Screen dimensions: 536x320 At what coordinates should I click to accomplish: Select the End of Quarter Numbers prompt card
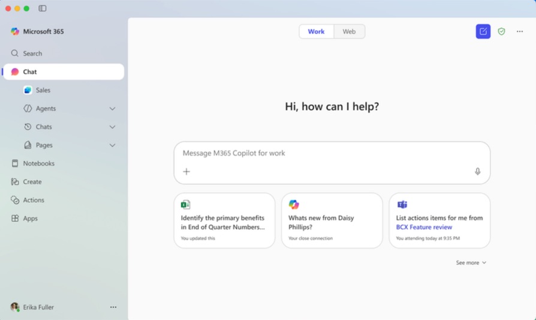coord(224,221)
